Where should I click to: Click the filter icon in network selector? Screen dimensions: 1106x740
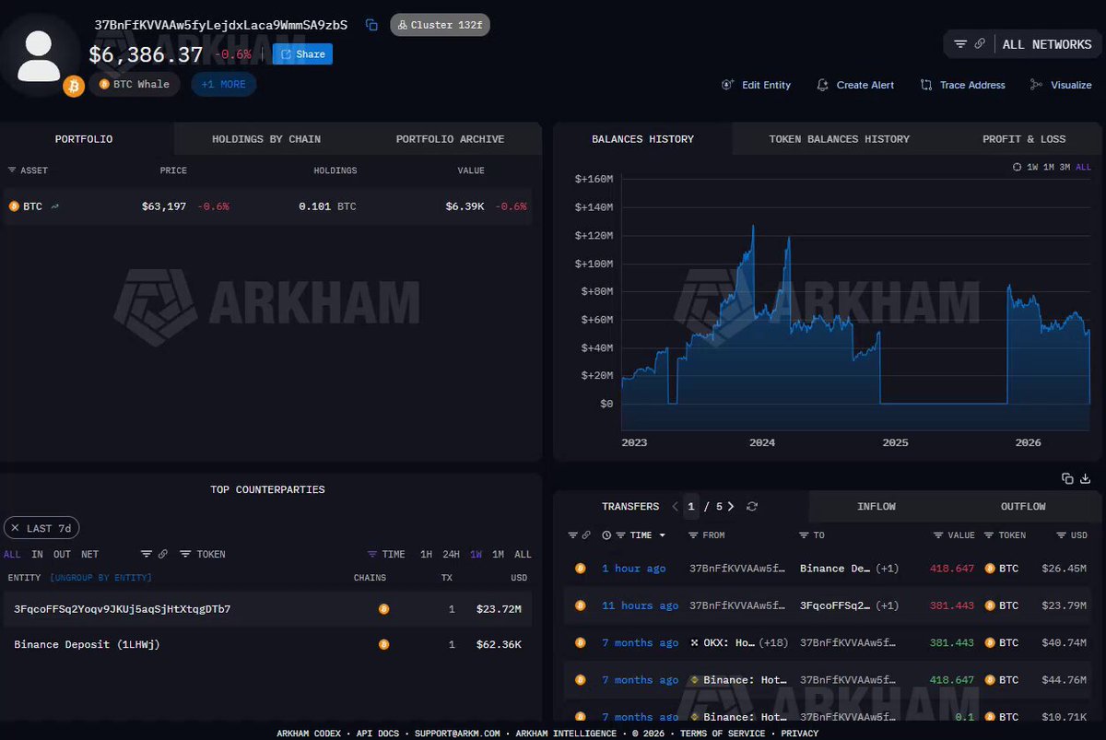(x=960, y=44)
